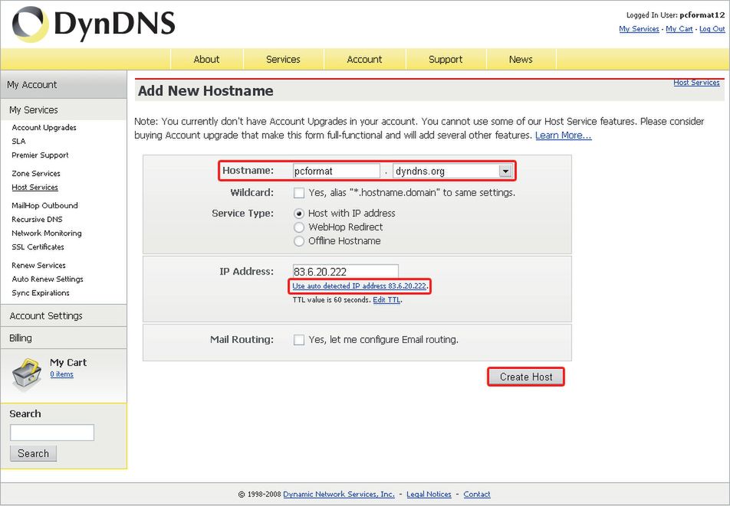Viewport: 730px width, 506px height.
Task: Open the Account menu
Action: pos(364,60)
